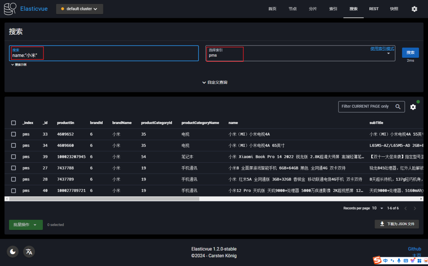Check the row with id 33
The width and height of the screenshot is (428, 266).
coord(13,134)
